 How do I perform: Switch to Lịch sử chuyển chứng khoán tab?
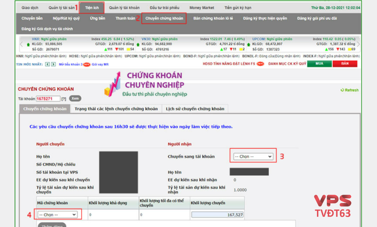coord(195,109)
